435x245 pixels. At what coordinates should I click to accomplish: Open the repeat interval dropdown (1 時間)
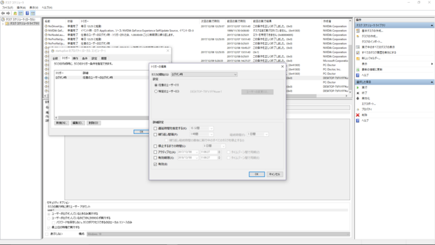coord(202,135)
